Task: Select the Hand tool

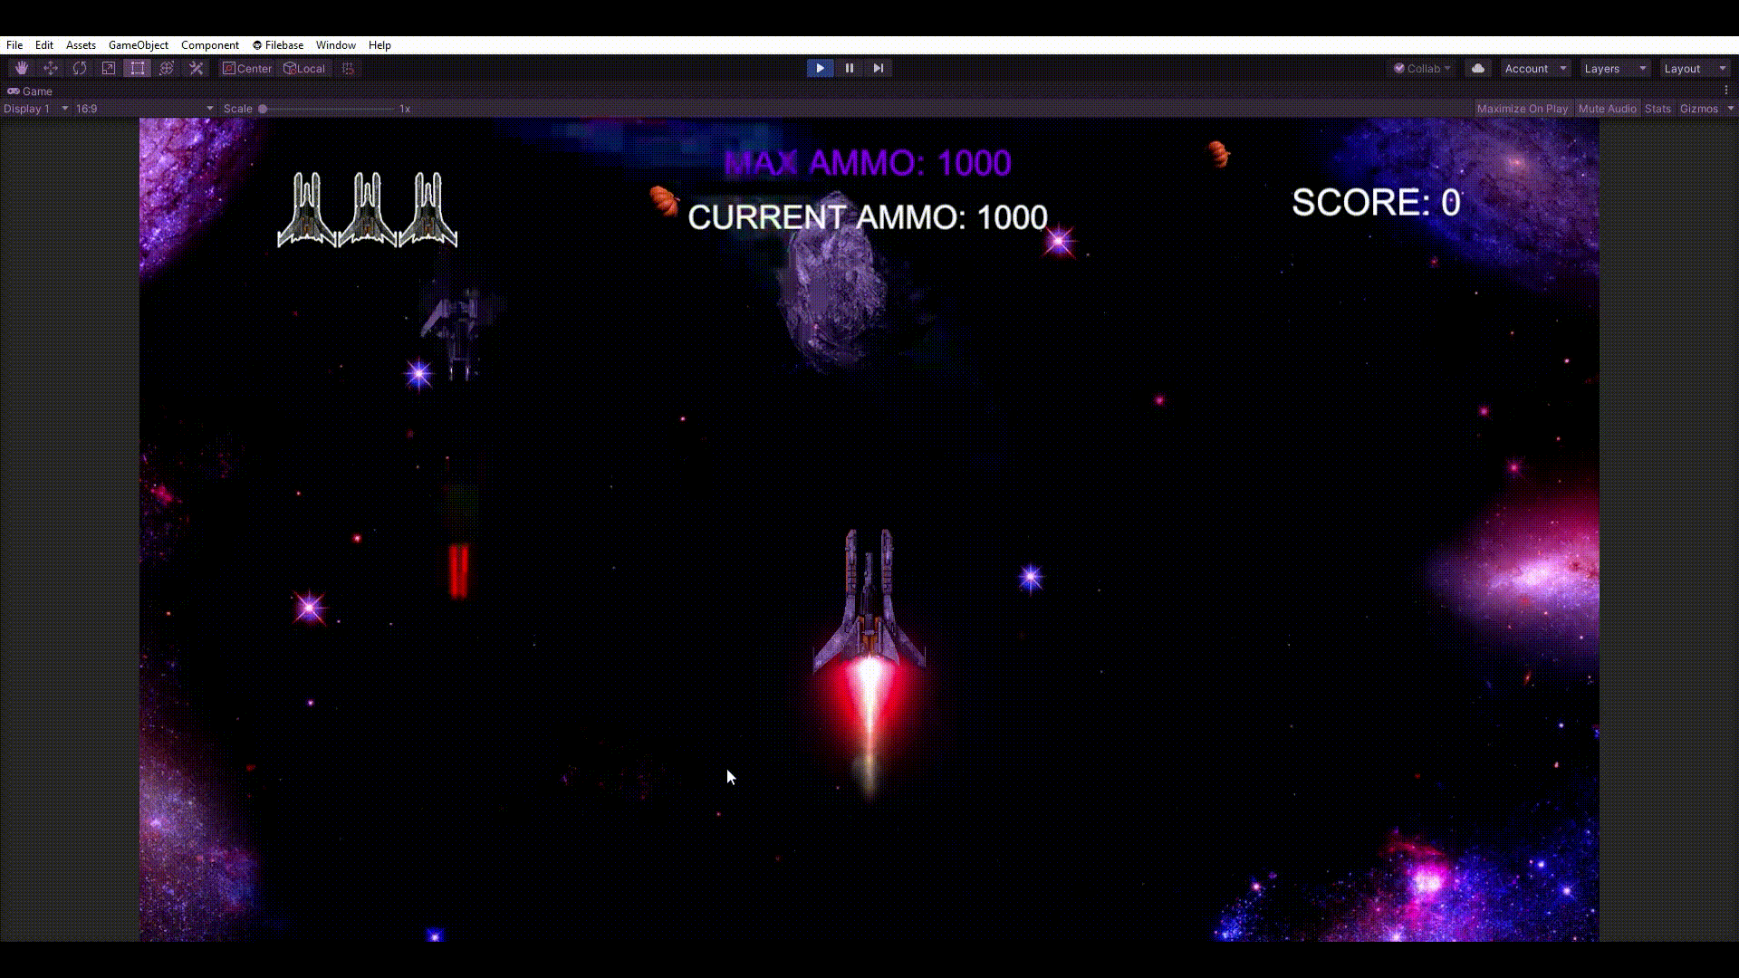Action: [22, 68]
